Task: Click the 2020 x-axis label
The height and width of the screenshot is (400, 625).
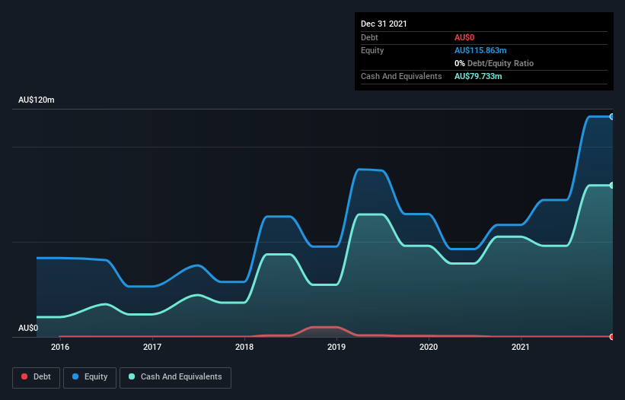Action: (x=429, y=347)
